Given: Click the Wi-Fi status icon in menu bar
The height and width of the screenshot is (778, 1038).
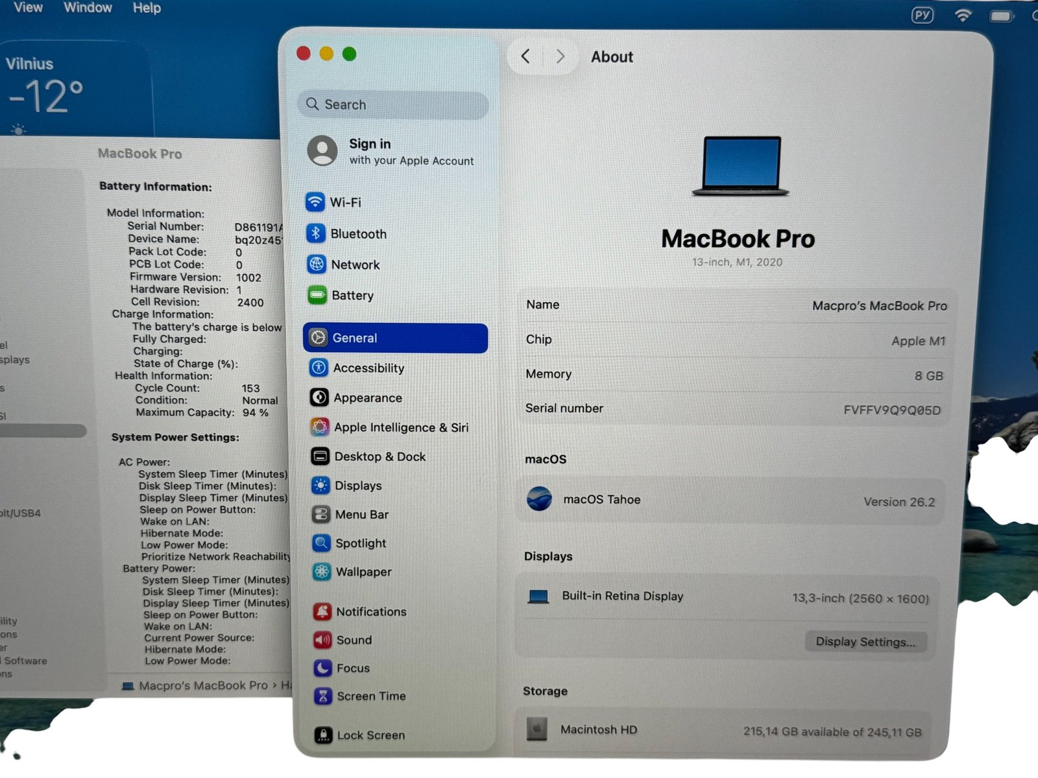Looking at the screenshot, I should (x=963, y=15).
